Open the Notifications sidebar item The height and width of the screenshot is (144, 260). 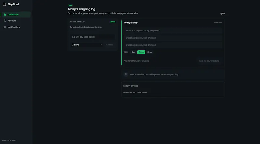click(x=16, y=27)
